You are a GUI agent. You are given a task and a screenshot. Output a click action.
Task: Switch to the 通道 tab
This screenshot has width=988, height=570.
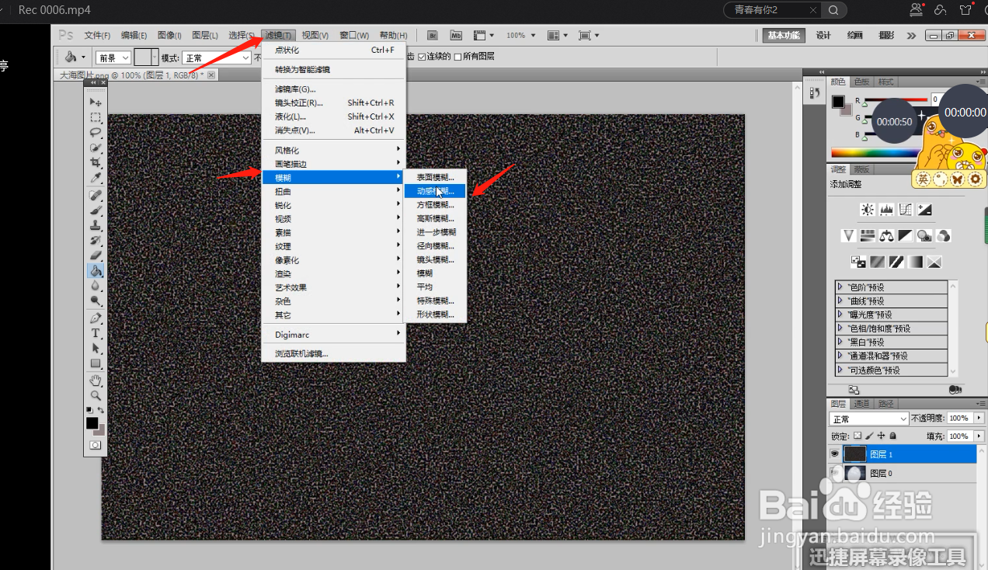[x=861, y=404]
